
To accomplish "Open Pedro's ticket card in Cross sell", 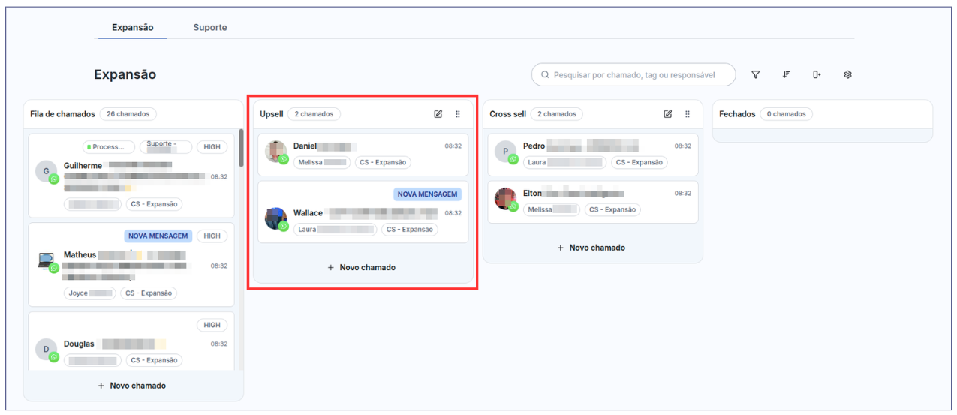I will [592, 154].
